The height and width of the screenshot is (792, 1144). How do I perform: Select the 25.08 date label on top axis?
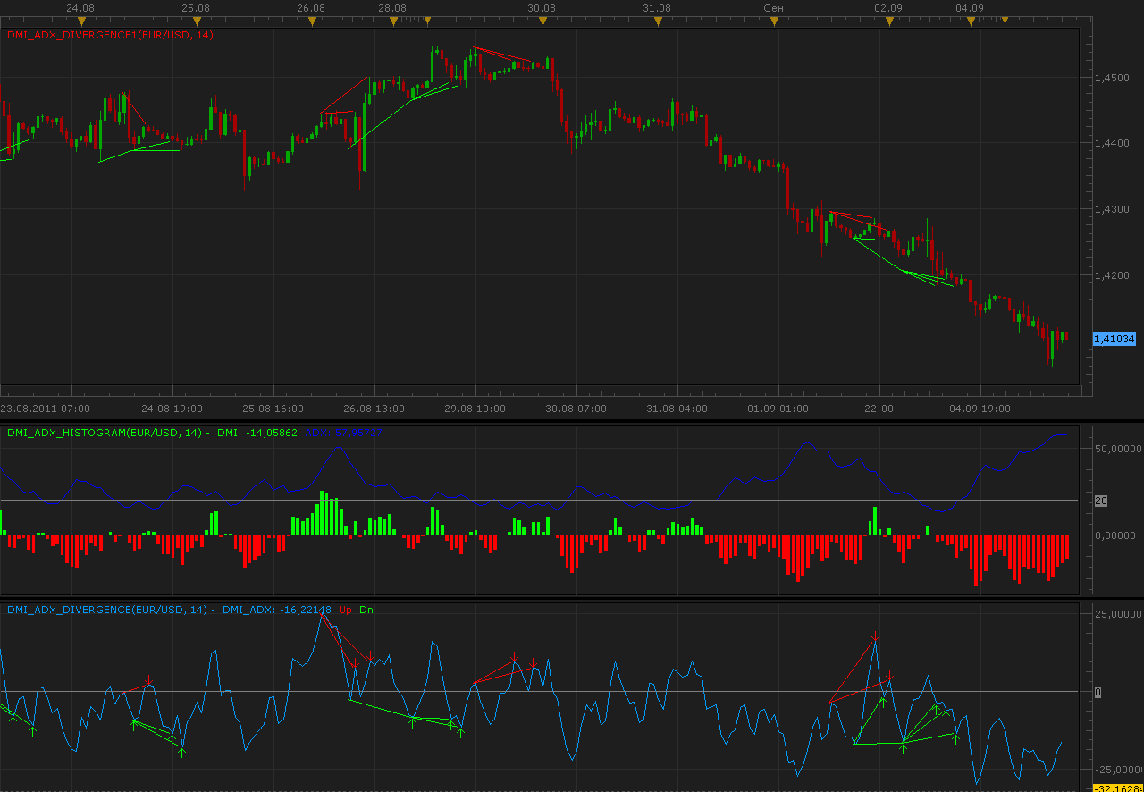[x=196, y=7]
